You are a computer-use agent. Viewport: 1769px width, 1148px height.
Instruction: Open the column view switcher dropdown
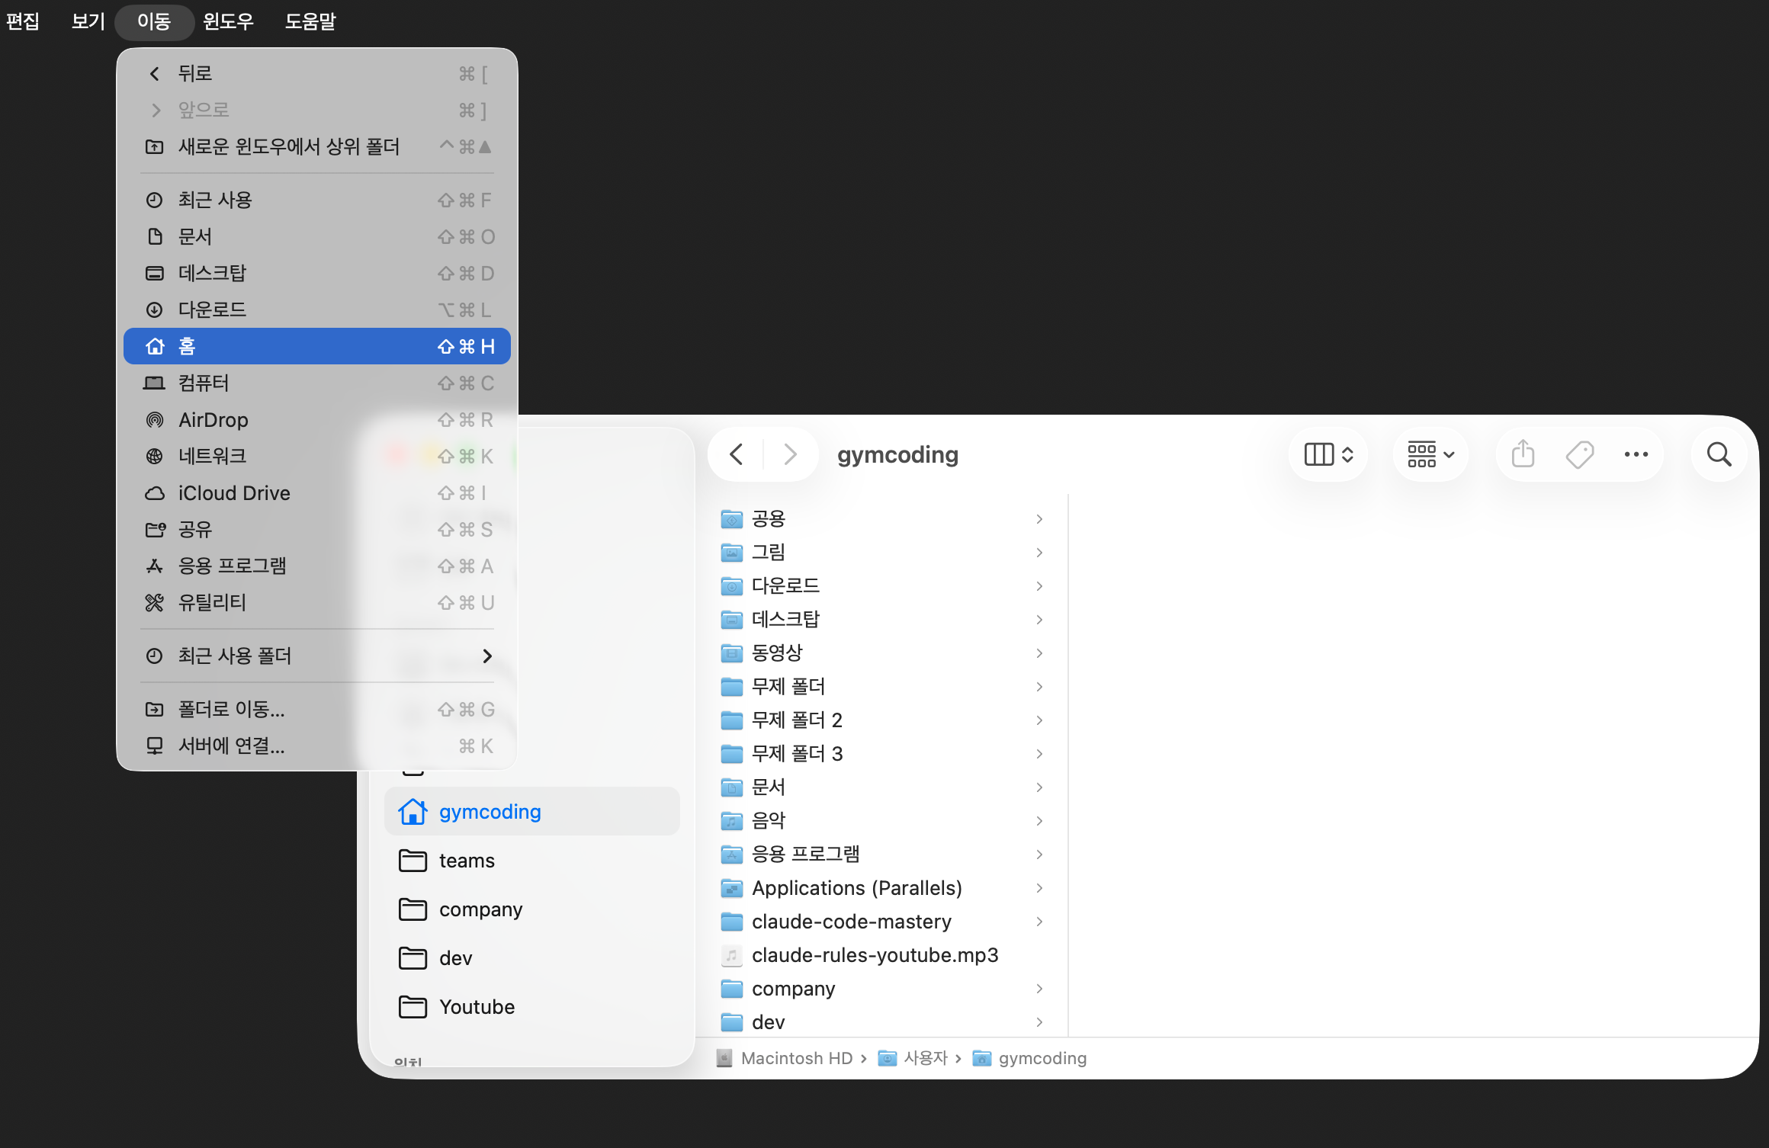[x=1328, y=454]
